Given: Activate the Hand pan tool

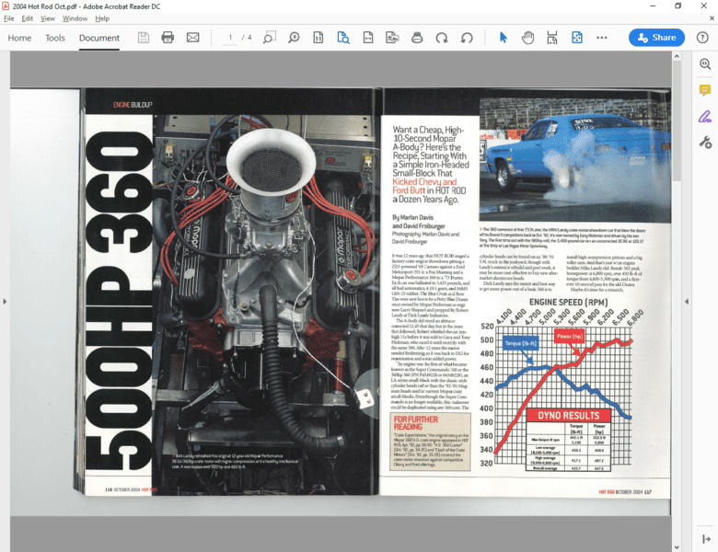Looking at the screenshot, I should 527,38.
